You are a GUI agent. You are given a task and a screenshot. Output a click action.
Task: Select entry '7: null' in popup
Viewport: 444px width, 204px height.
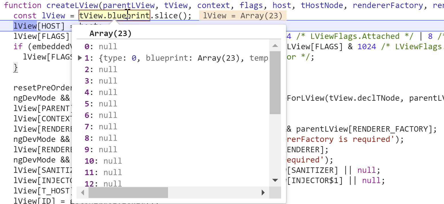coord(101,127)
